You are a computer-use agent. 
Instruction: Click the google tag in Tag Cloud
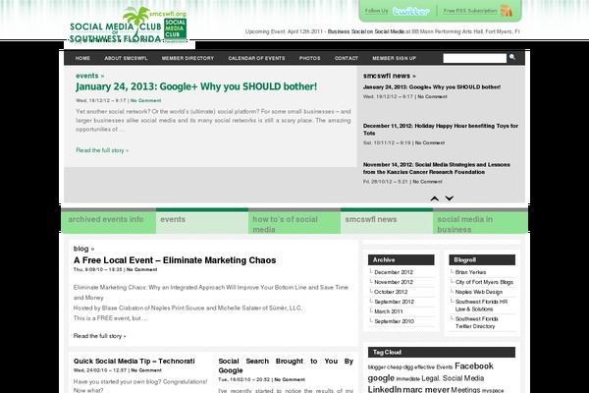pyautogui.click(x=381, y=378)
